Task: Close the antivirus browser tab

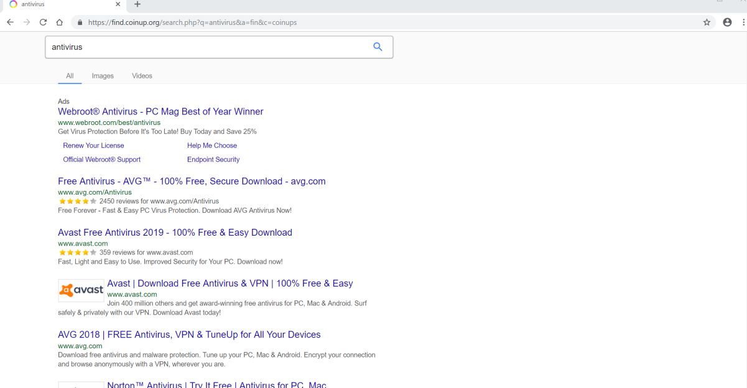Action: pos(118,4)
